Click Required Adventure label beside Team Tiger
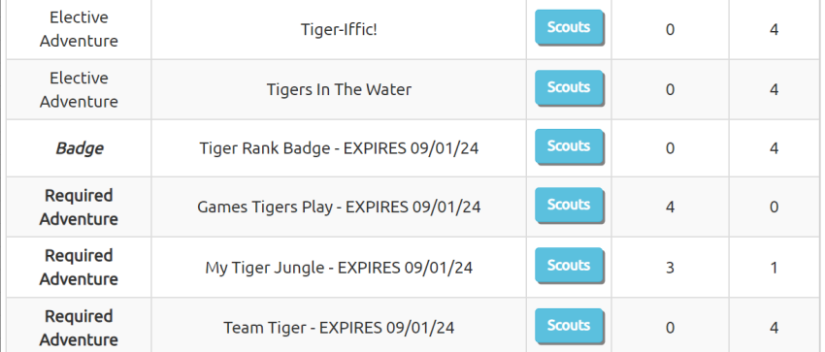Image resolution: width=825 pixels, height=352 pixels. tap(79, 328)
